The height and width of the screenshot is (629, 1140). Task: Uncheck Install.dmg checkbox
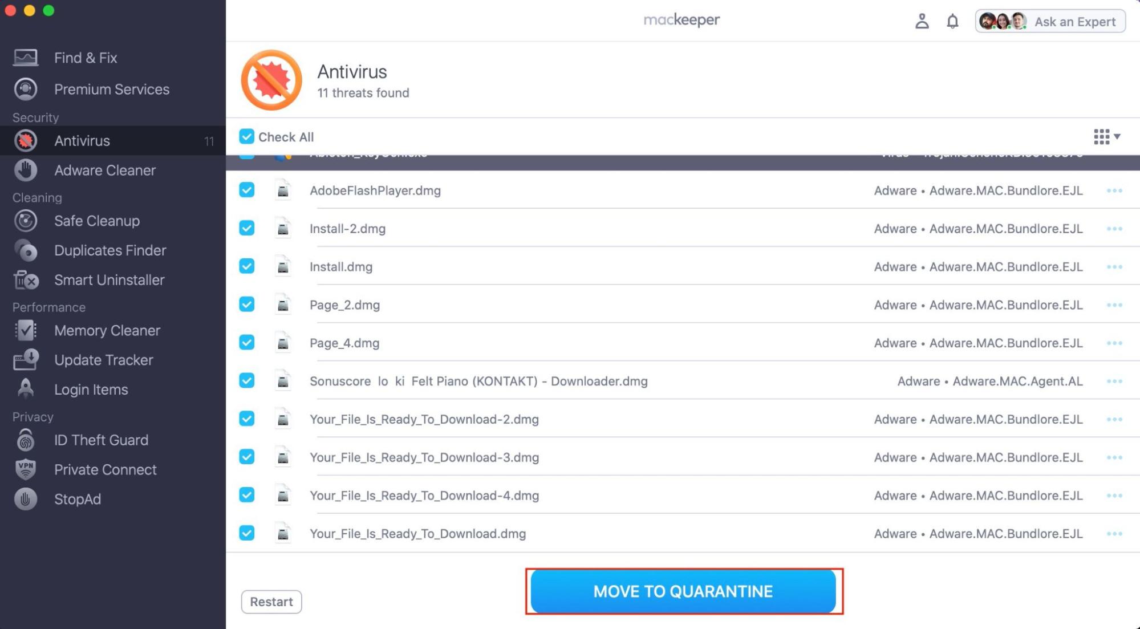(x=246, y=266)
